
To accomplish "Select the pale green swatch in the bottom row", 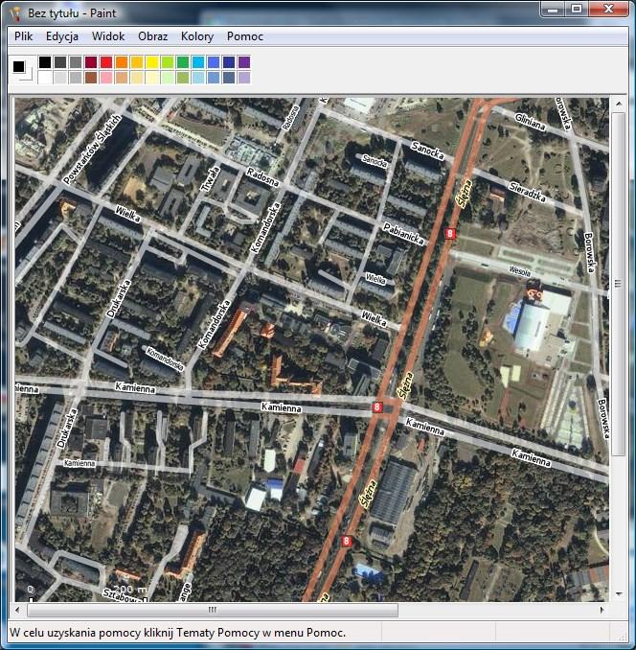I will pyautogui.click(x=168, y=77).
